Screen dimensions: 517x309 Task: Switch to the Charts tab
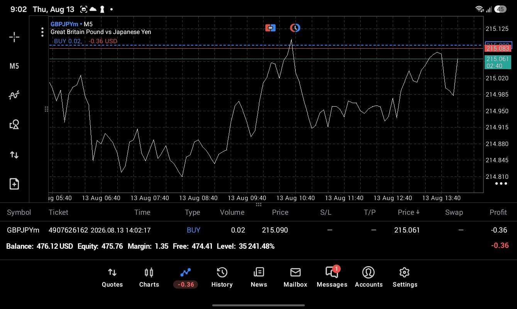149,278
